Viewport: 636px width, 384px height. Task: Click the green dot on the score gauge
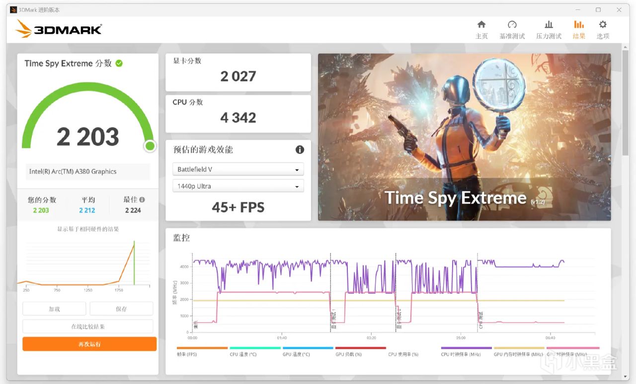tap(150, 146)
